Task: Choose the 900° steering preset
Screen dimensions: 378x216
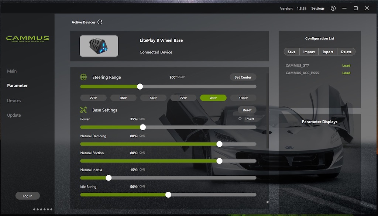Action: click(213, 98)
